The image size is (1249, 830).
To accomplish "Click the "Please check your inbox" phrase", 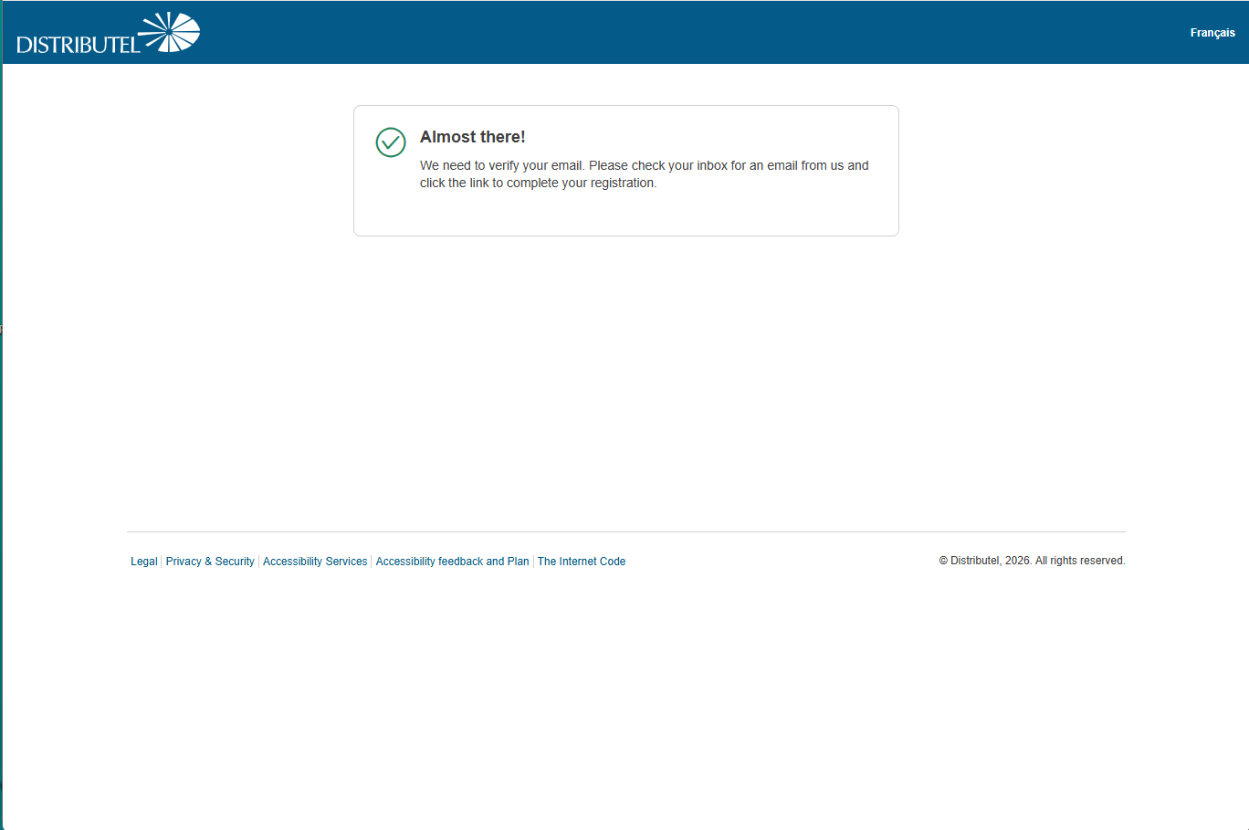I will [657, 165].
